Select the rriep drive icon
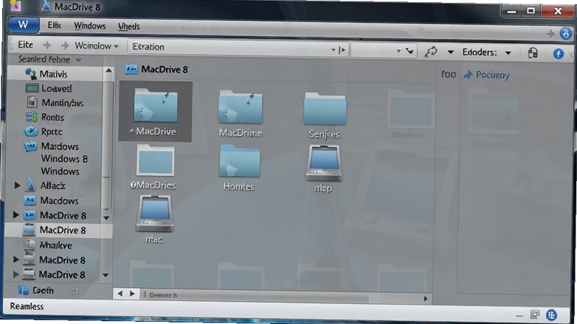The width and height of the screenshot is (577, 324). tap(323, 169)
